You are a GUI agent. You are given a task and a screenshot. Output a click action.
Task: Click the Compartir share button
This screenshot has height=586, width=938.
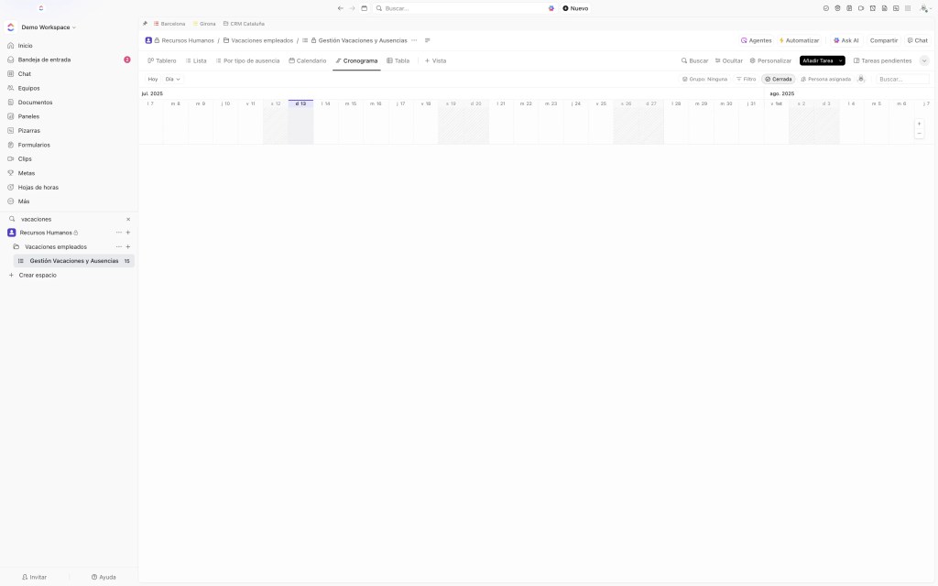coord(883,40)
